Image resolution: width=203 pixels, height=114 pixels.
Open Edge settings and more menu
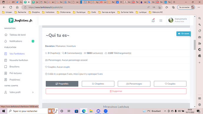click(x=199, y=7)
